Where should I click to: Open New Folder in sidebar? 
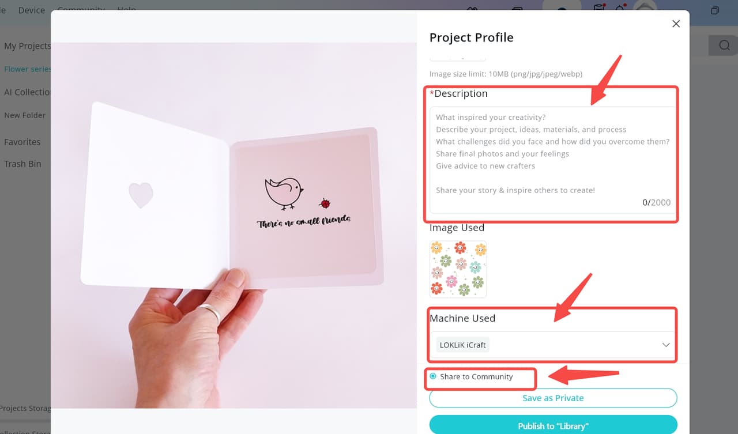pos(25,115)
